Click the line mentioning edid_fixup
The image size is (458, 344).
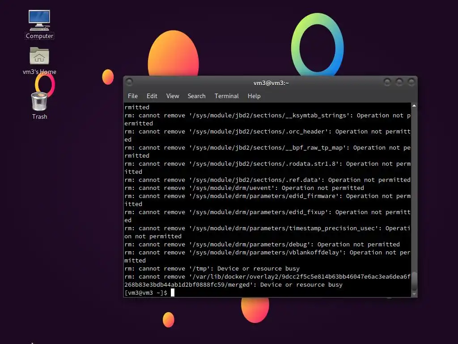[x=267, y=216]
